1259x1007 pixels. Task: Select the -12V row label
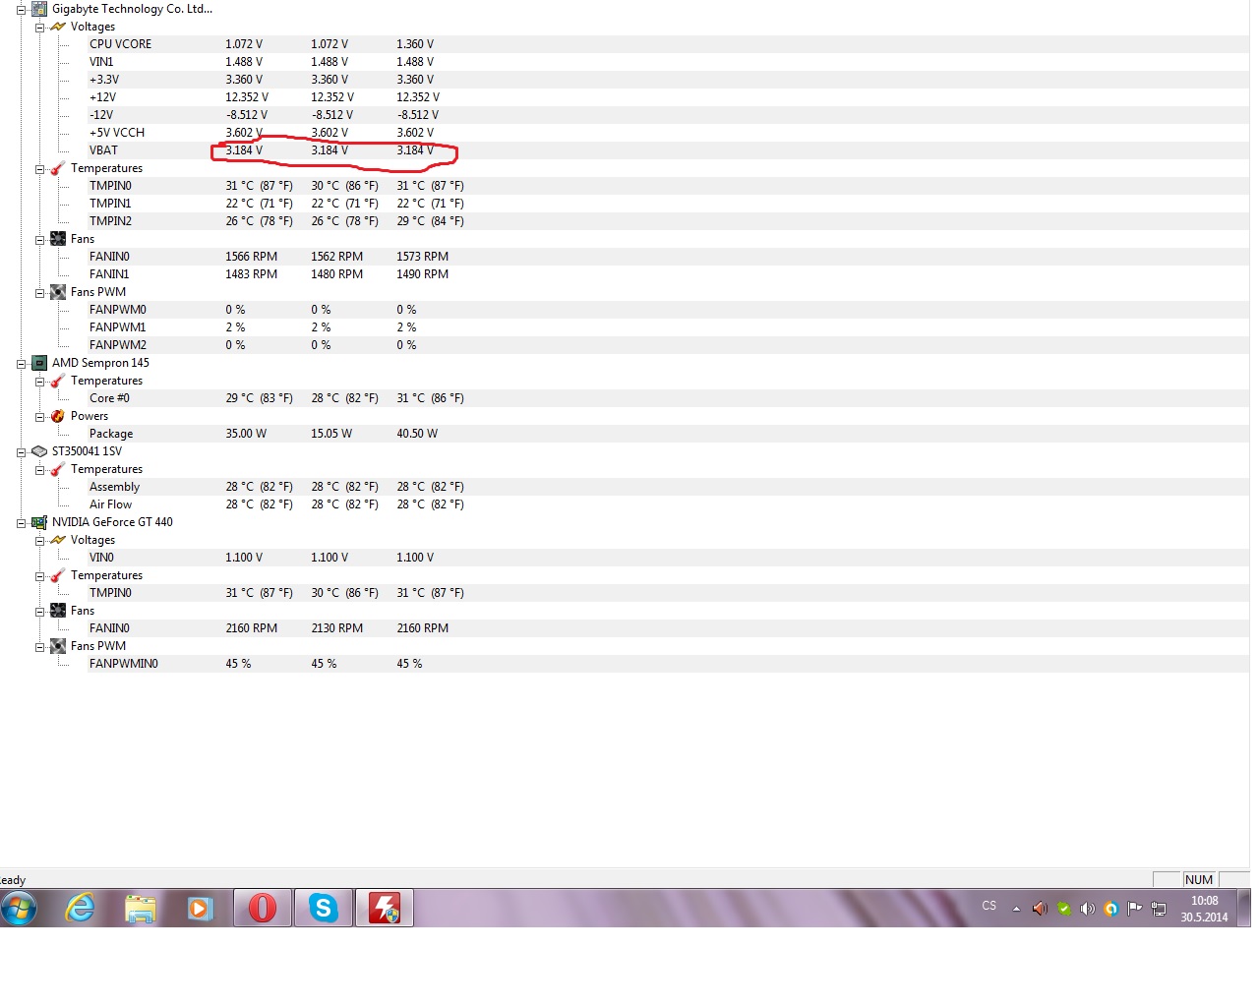coord(101,115)
